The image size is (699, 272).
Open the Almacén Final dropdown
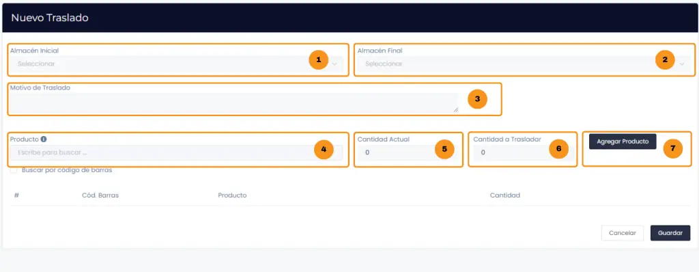[x=524, y=64]
